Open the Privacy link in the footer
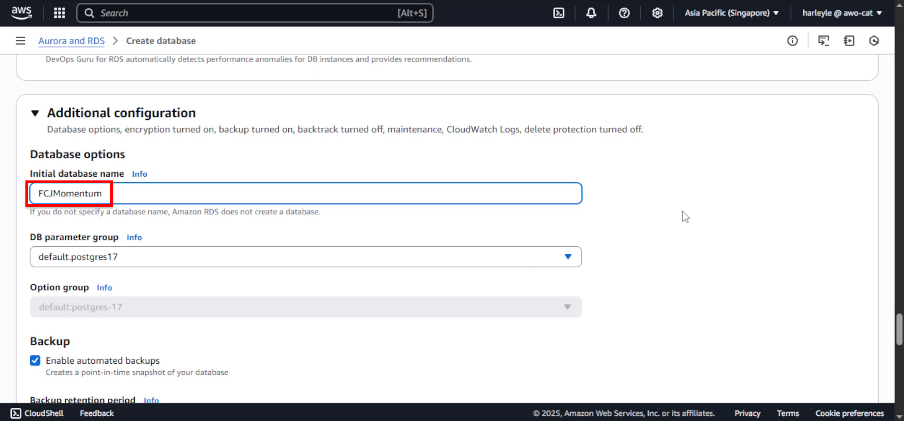Viewport: 904px width, 421px height. pos(747,413)
